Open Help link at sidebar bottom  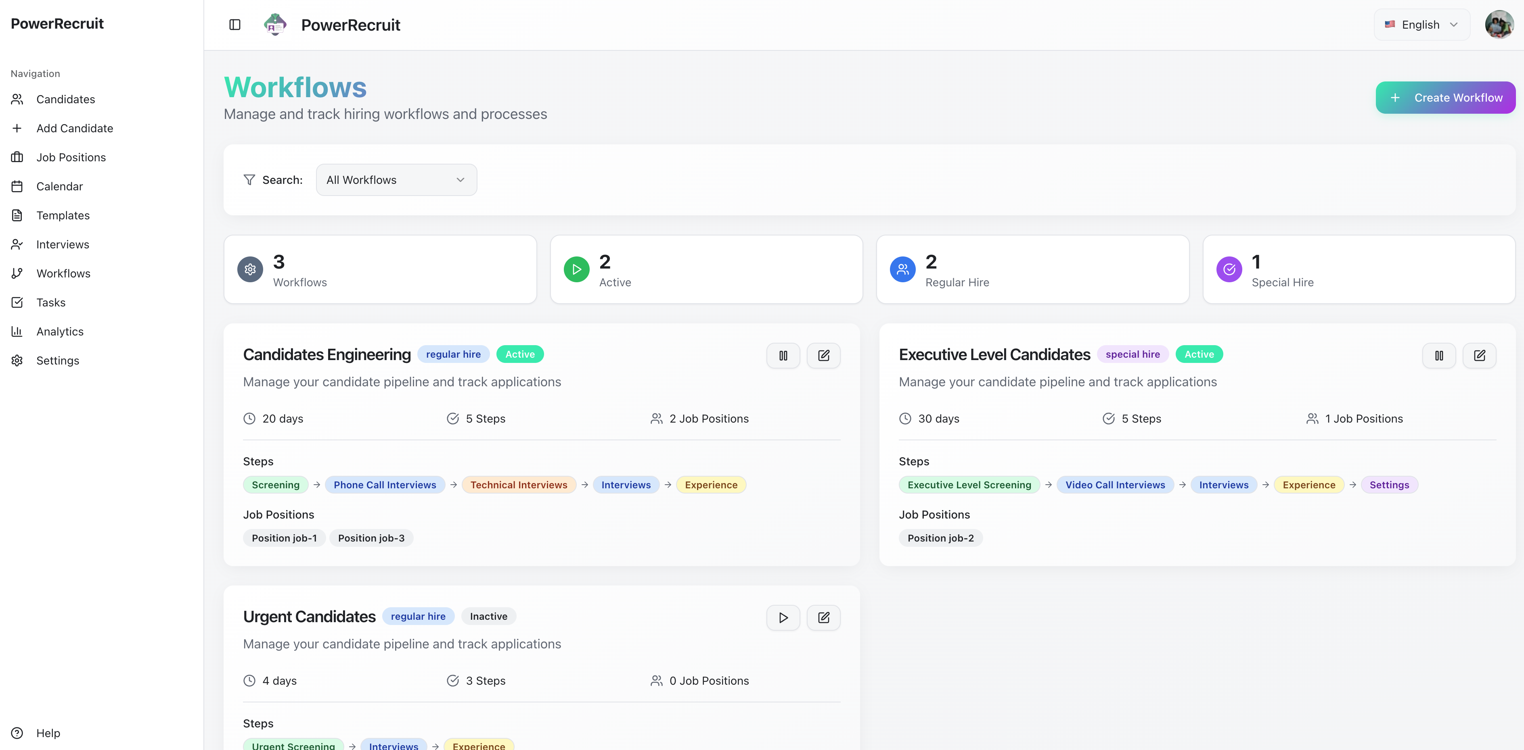point(48,733)
